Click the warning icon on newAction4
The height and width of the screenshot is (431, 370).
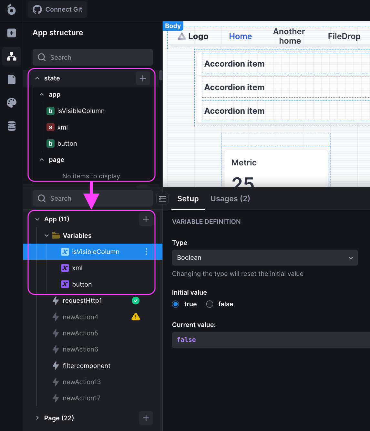136,317
